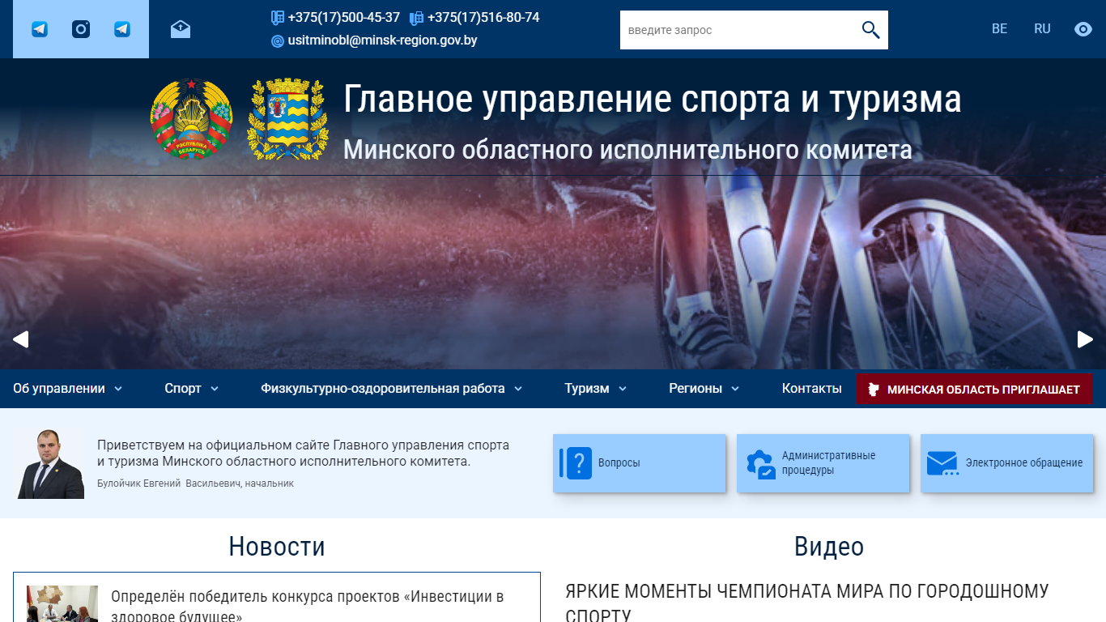Viewport: 1106px width, 622px height.
Task: Click the open envelope mail icon
Action: [181, 30]
